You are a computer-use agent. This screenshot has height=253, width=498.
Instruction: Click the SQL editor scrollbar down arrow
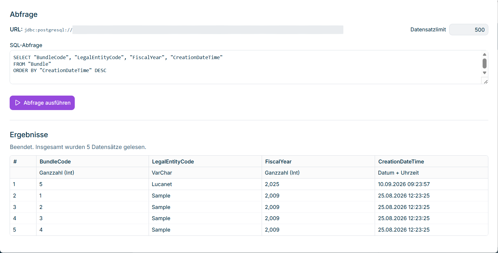(484, 73)
